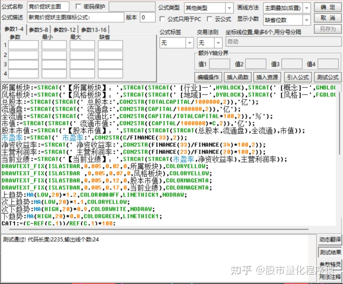Open the 用法注释 panel
Viewport: 343px width, 284px height.
pyautogui.click(x=330, y=277)
